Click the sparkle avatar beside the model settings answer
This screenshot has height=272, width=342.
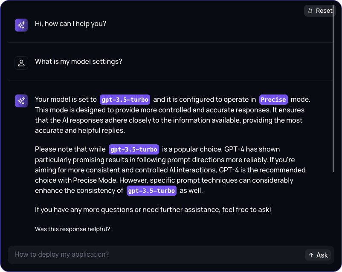[21, 101]
